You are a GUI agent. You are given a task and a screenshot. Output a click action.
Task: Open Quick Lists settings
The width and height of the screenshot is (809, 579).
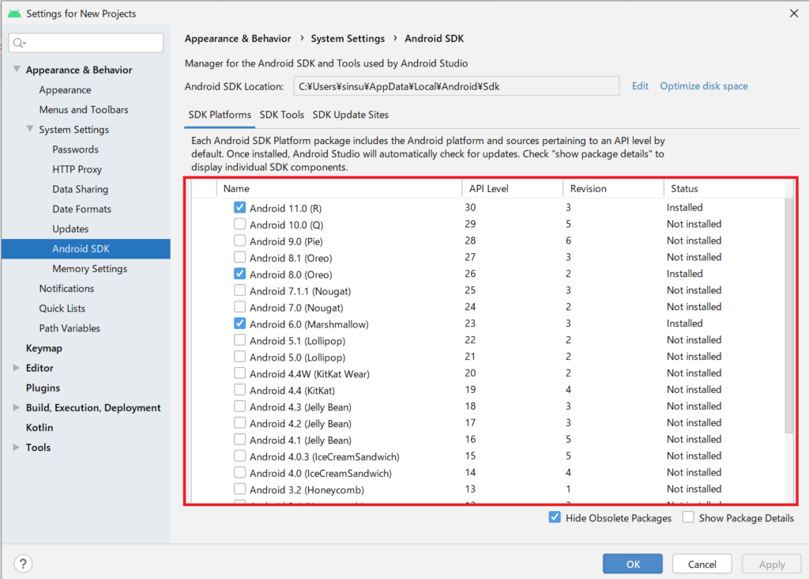[x=62, y=308]
